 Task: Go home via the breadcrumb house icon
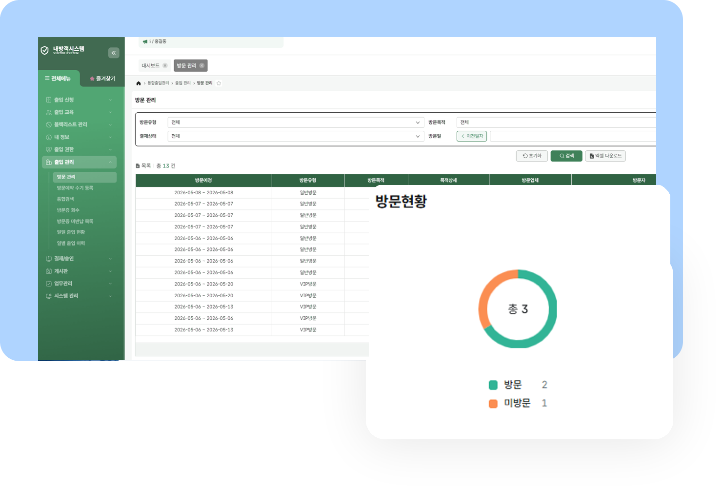[139, 83]
